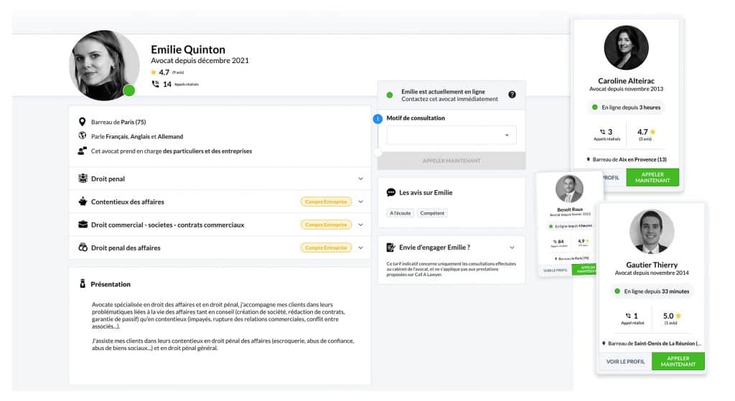Expand the Droit penal des affaires chevron
The image size is (735, 401).
coord(360,247)
